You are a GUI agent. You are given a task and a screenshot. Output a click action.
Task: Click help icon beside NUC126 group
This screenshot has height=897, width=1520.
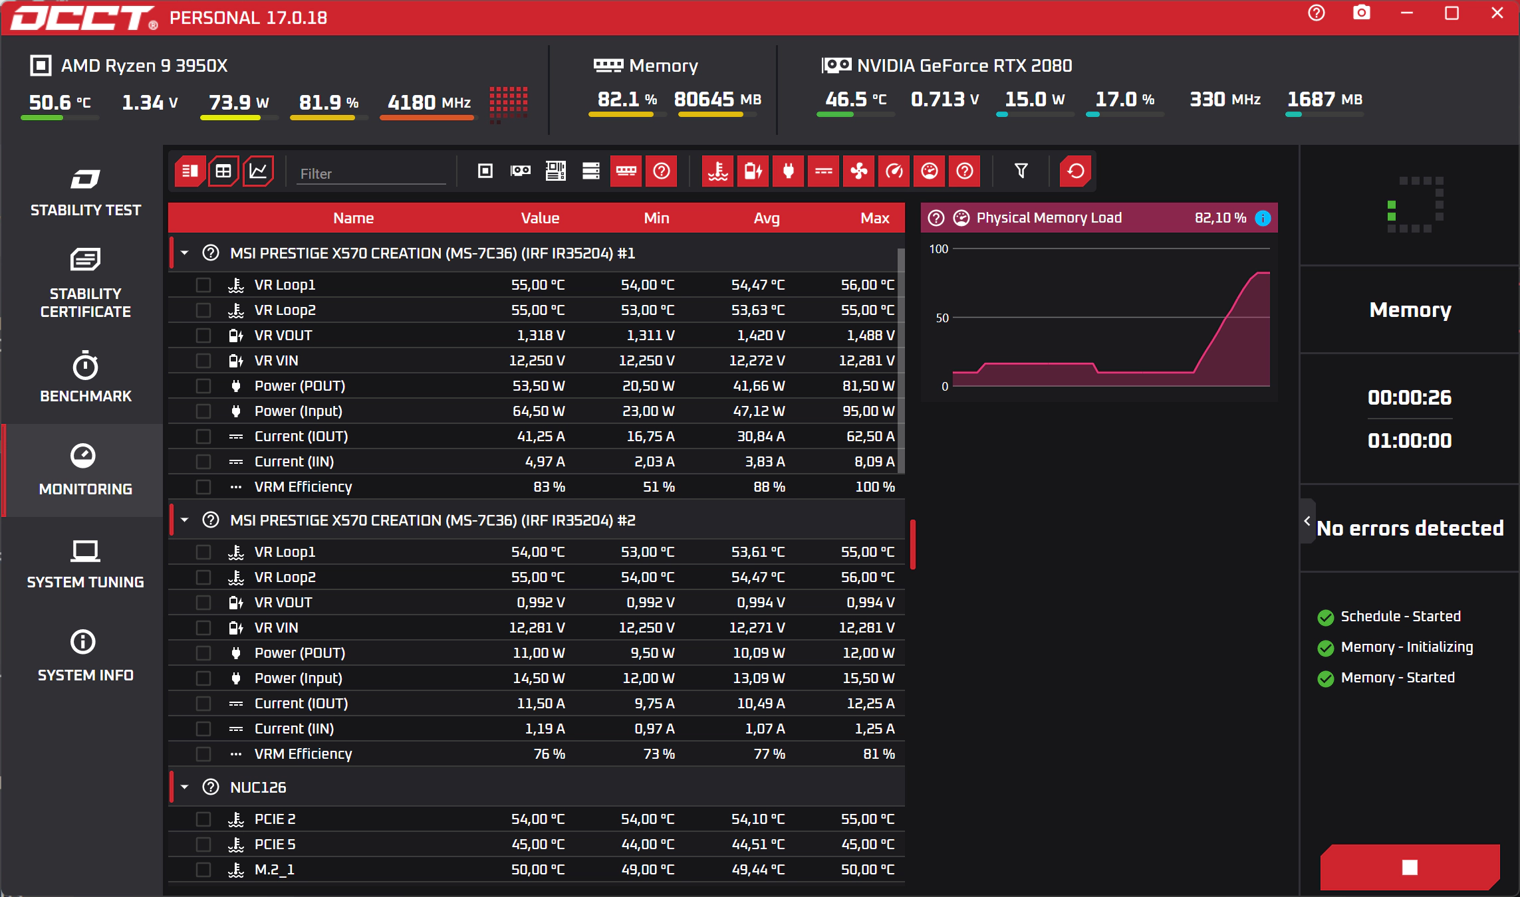pyautogui.click(x=211, y=787)
